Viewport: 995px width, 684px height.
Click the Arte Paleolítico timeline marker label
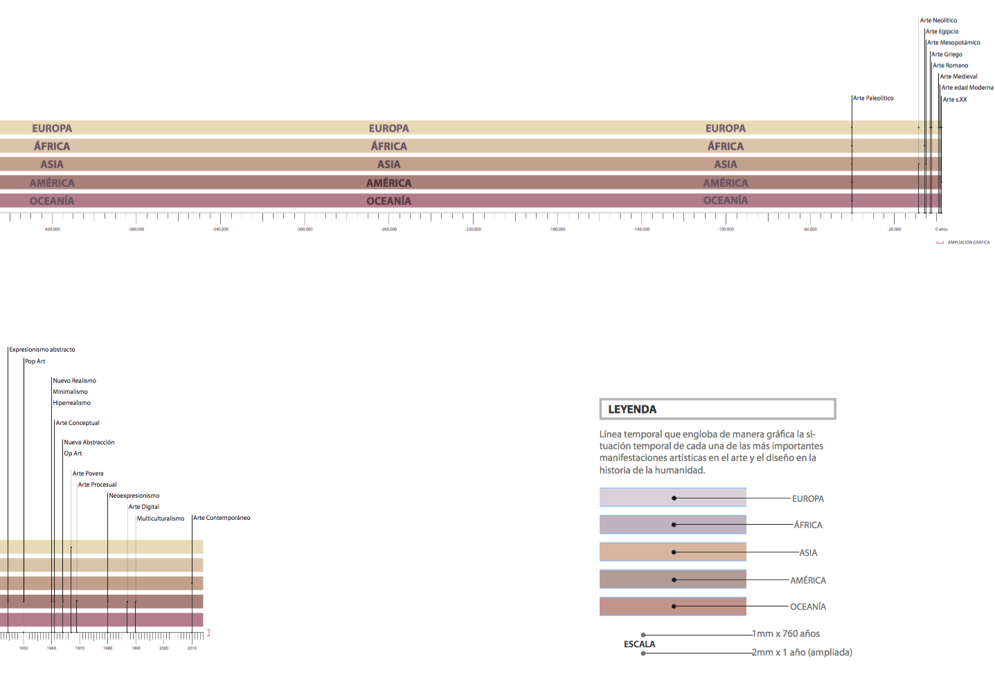873,98
